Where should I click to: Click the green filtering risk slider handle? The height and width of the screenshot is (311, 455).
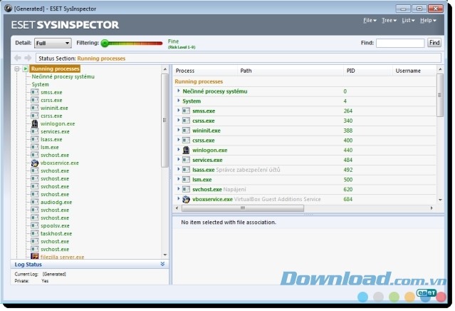coord(105,44)
